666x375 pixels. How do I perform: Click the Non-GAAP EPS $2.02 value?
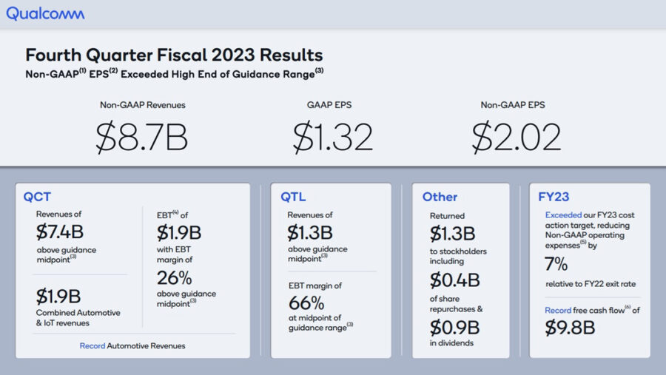pos(517,137)
